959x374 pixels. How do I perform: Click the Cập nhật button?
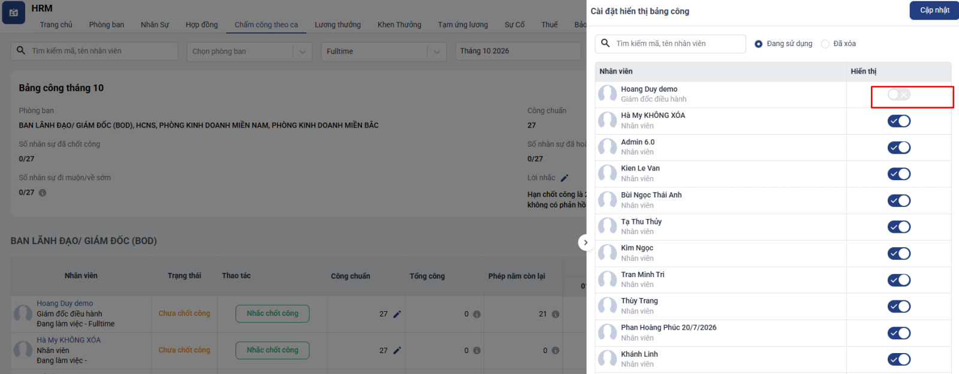(x=934, y=10)
